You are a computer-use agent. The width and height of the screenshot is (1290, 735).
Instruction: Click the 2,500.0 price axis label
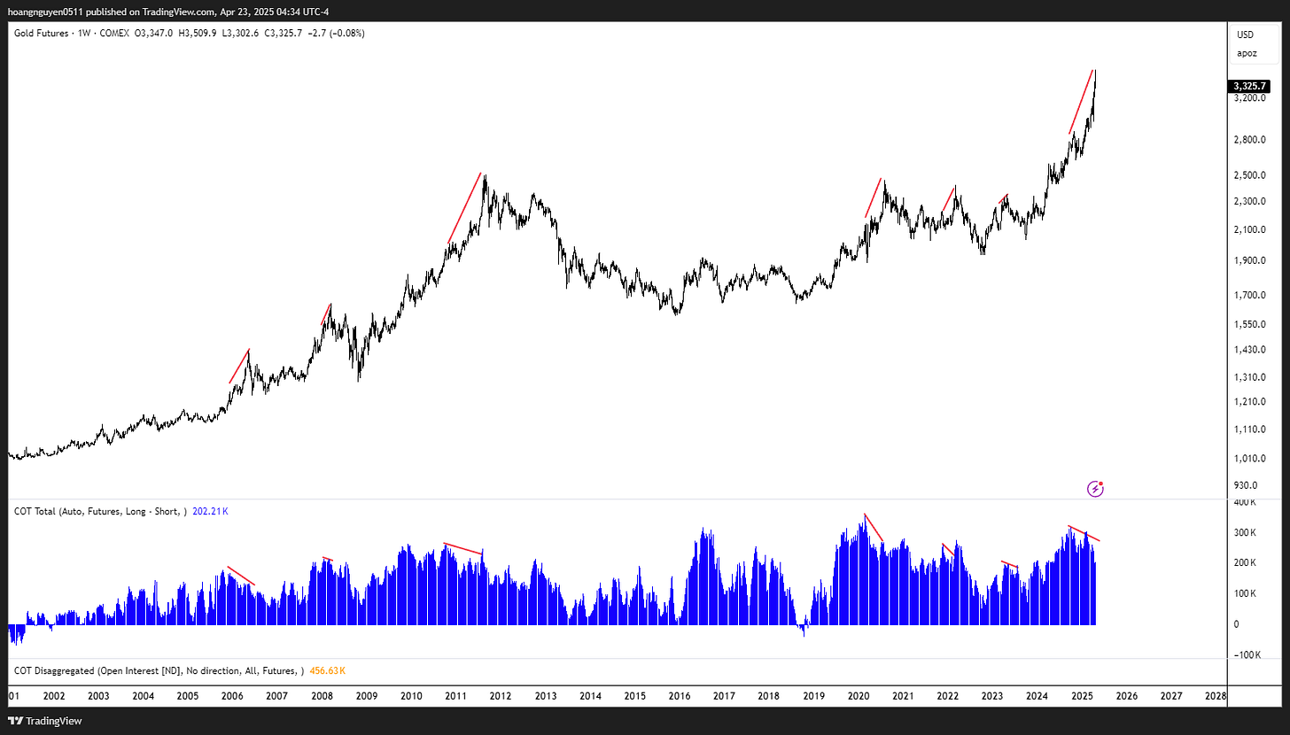coord(1251,175)
